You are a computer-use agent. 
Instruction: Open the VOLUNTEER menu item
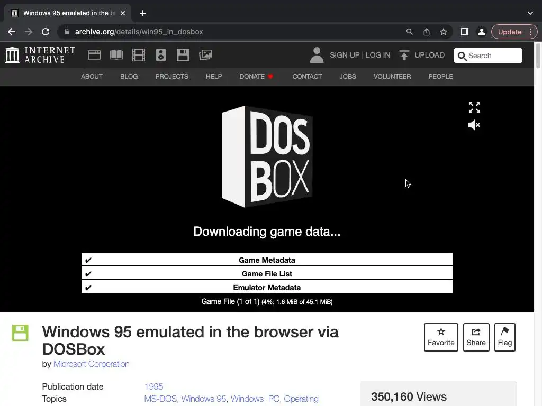tap(392, 76)
